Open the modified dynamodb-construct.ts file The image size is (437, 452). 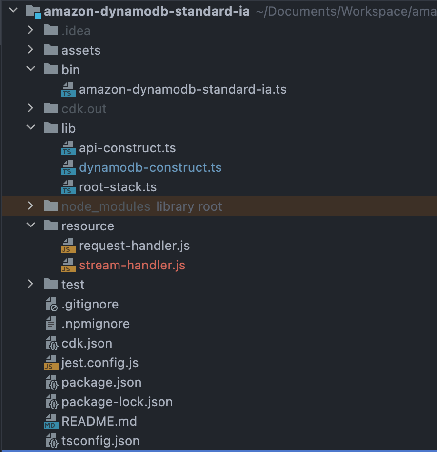click(x=150, y=167)
